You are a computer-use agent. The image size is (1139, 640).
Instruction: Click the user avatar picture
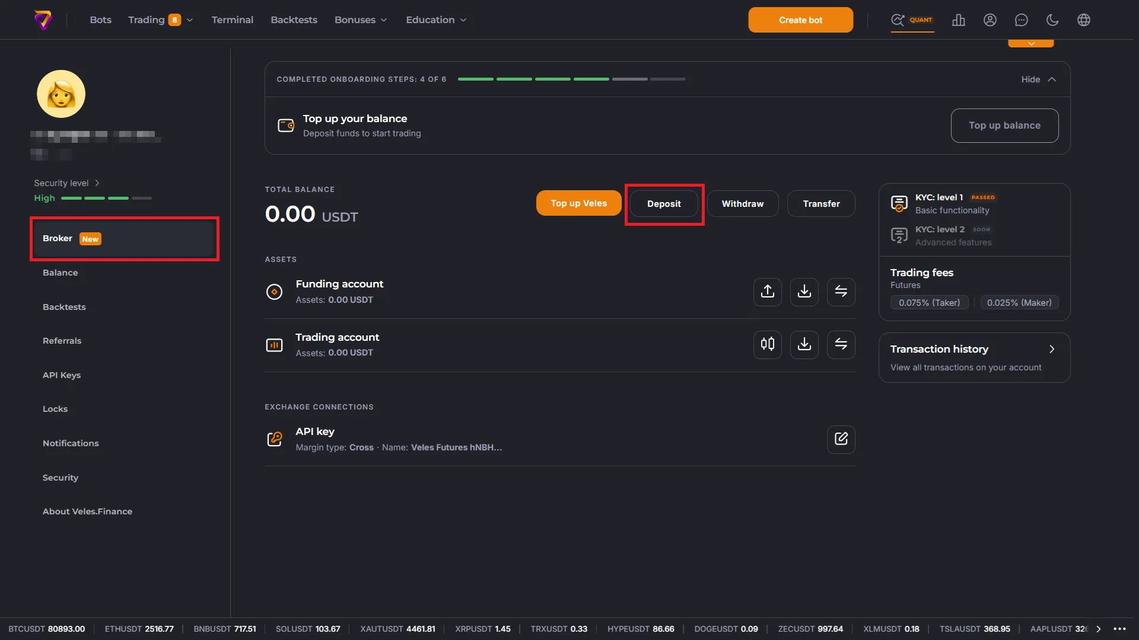click(61, 94)
